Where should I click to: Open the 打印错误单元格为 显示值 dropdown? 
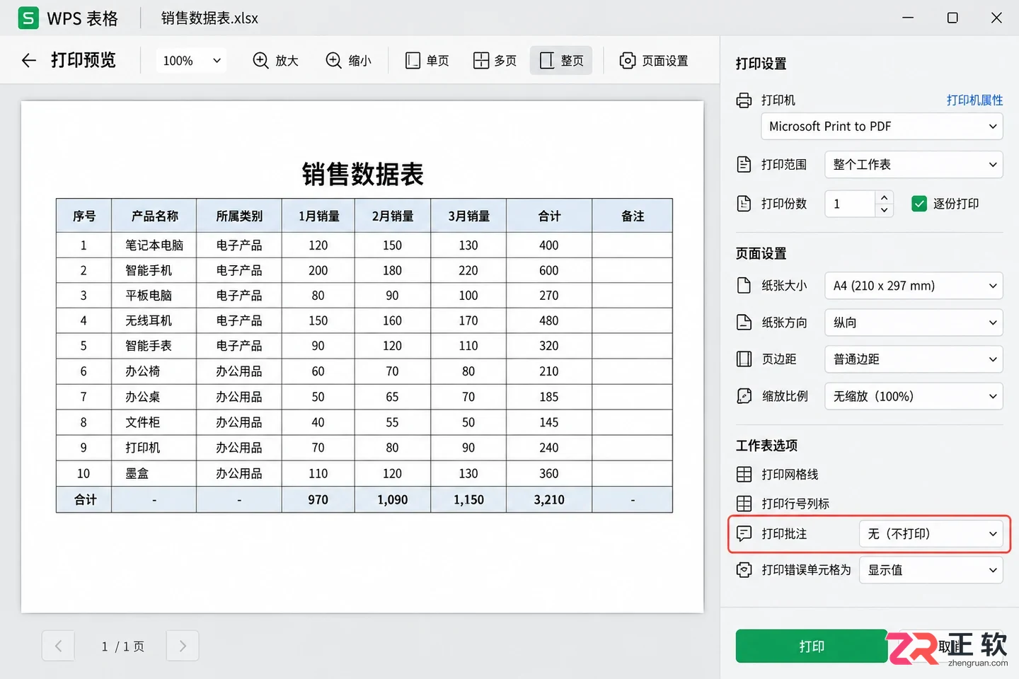coord(931,570)
